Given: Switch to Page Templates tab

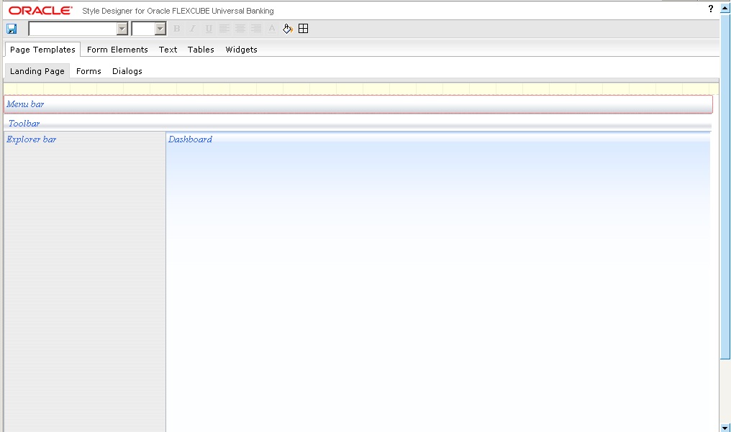Looking at the screenshot, I should pos(42,50).
